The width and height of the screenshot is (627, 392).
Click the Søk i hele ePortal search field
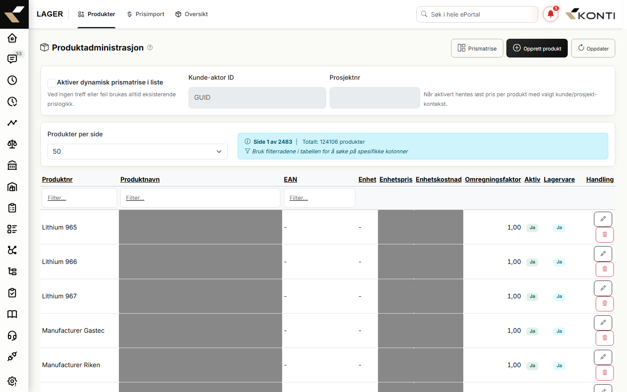(477, 14)
